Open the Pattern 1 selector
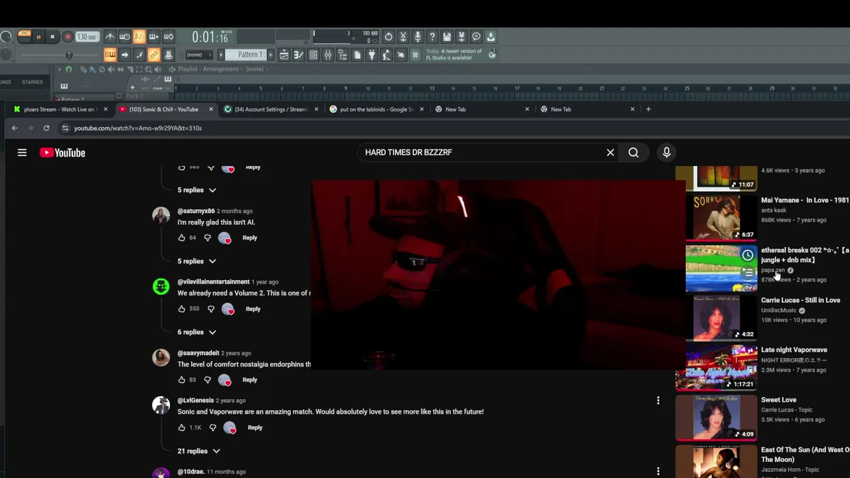 tap(247, 54)
